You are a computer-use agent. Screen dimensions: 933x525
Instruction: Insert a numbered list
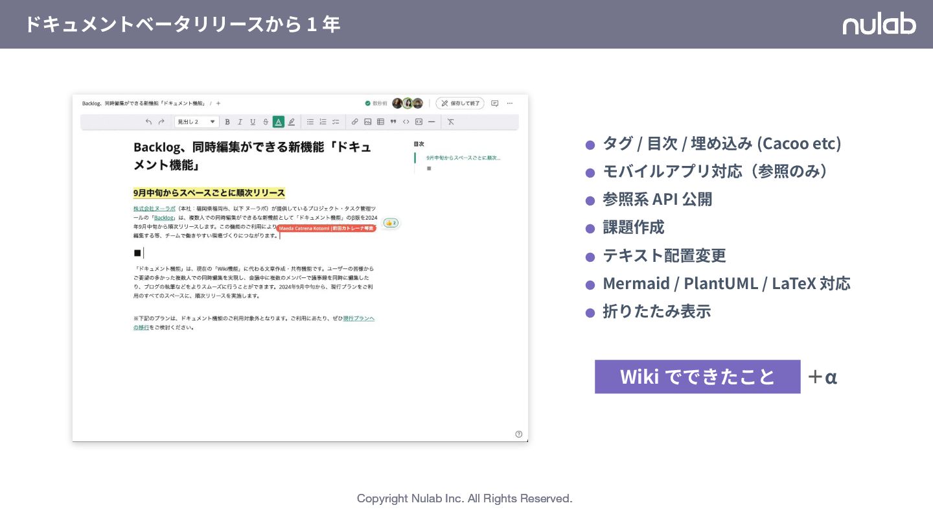[x=323, y=122]
